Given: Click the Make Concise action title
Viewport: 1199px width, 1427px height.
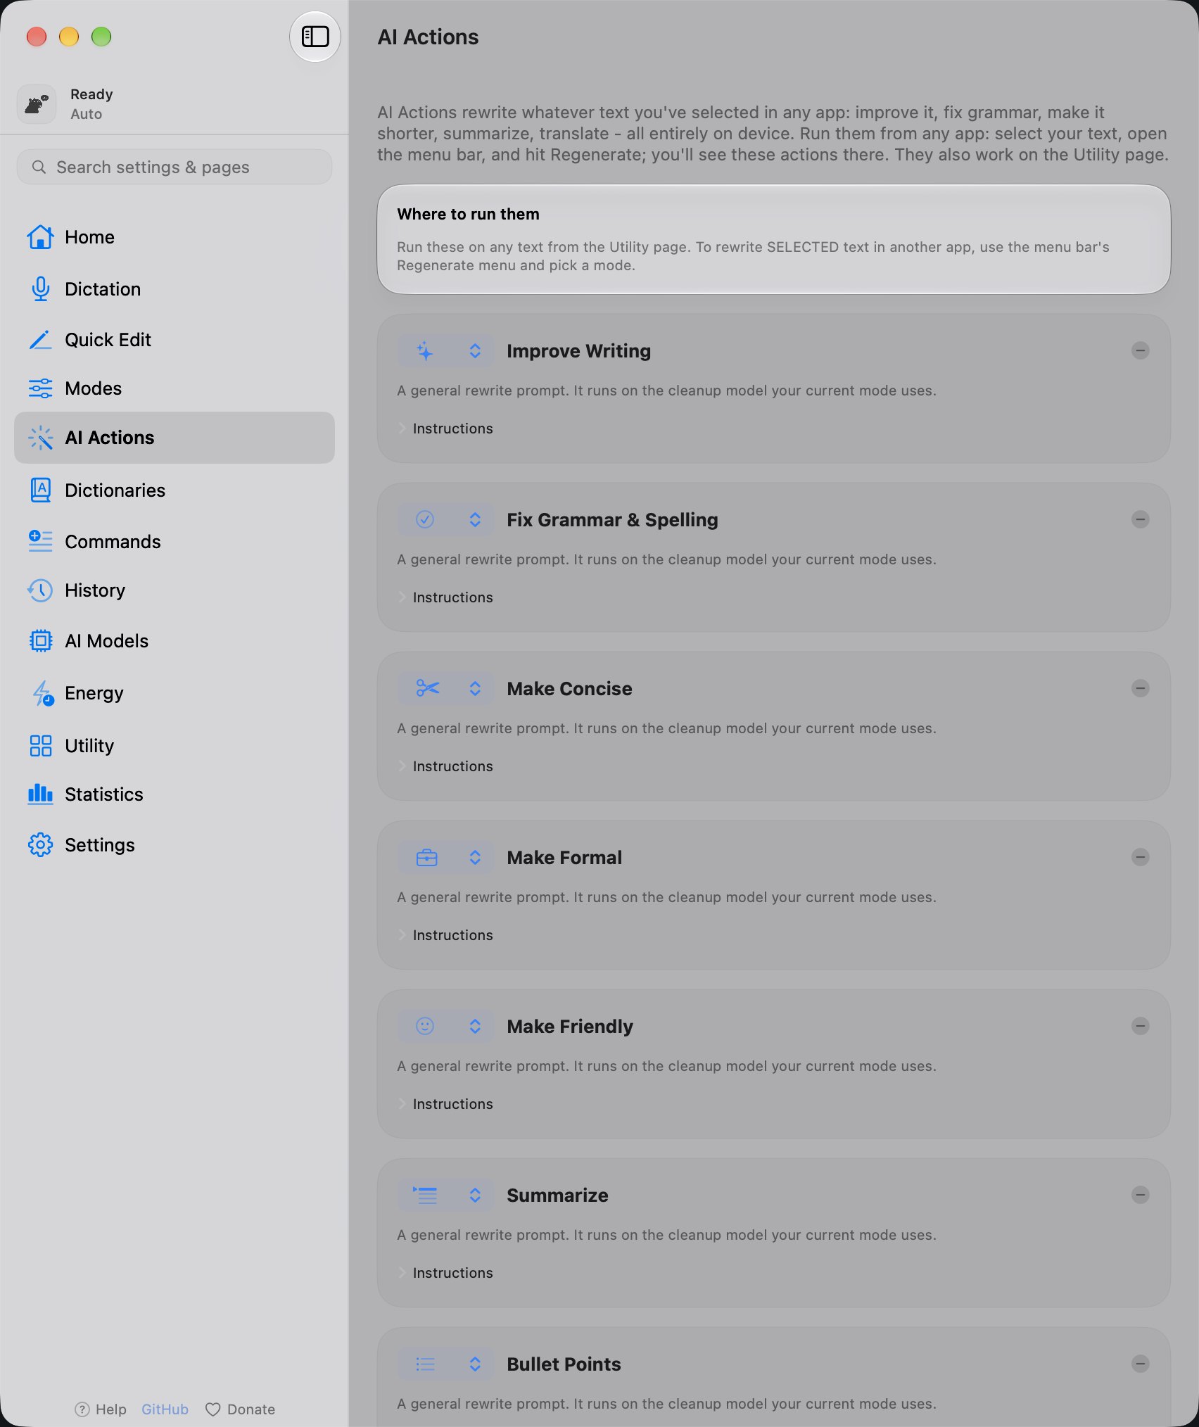Looking at the screenshot, I should (x=569, y=688).
